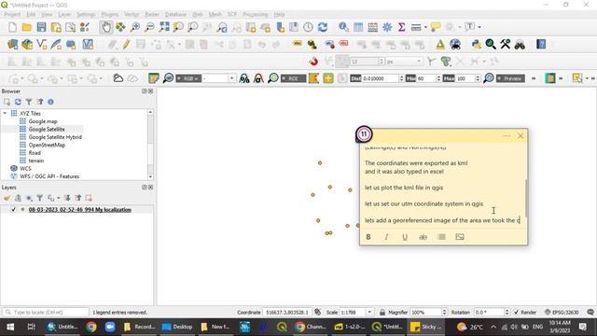The width and height of the screenshot is (597, 336).
Task: Click the EPSG:32630 CRS button
Action: click(x=562, y=312)
